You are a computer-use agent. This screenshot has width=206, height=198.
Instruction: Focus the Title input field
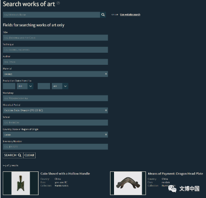click(x=55, y=38)
